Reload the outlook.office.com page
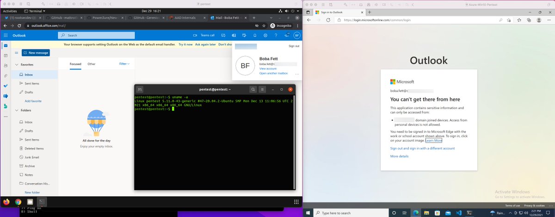Screen dimensions: 555x217 (18, 25)
